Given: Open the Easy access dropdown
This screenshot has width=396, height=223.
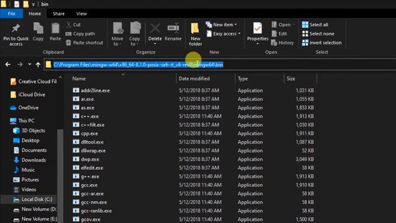Looking at the screenshot, I should [x=223, y=33].
